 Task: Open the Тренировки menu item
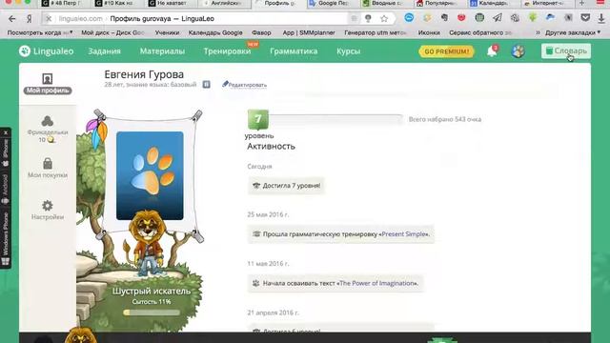(227, 50)
